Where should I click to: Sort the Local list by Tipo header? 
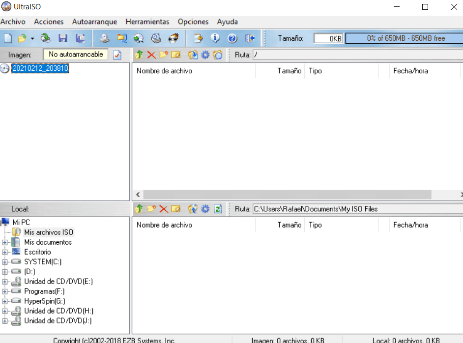pos(341,225)
